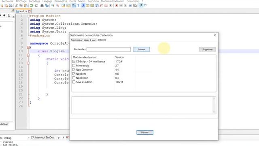Click the description box scrollbar up arrow
259x146 pixels.
tap(214, 99)
